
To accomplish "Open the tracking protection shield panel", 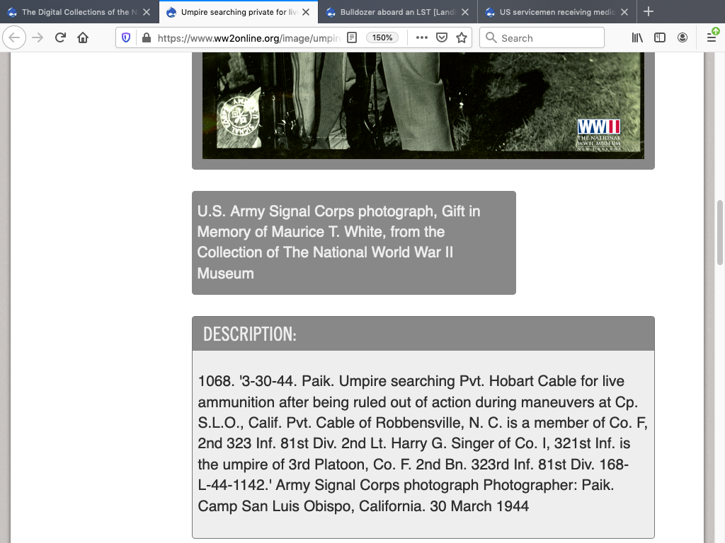I will coord(127,38).
